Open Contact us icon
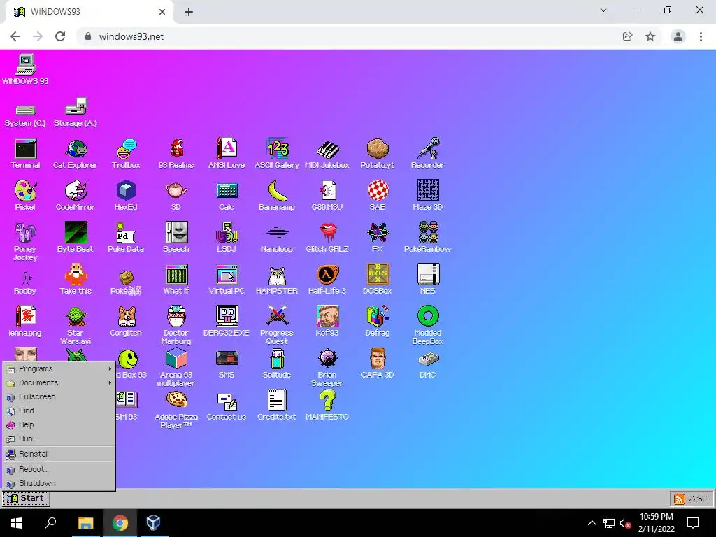This screenshot has width=716, height=537. click(227, 405)
